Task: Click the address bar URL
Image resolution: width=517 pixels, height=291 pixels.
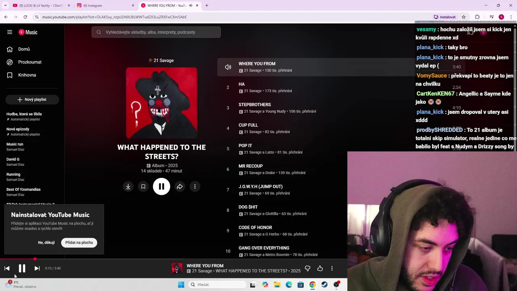Action: pyautogui.click(x=114, y=17)
